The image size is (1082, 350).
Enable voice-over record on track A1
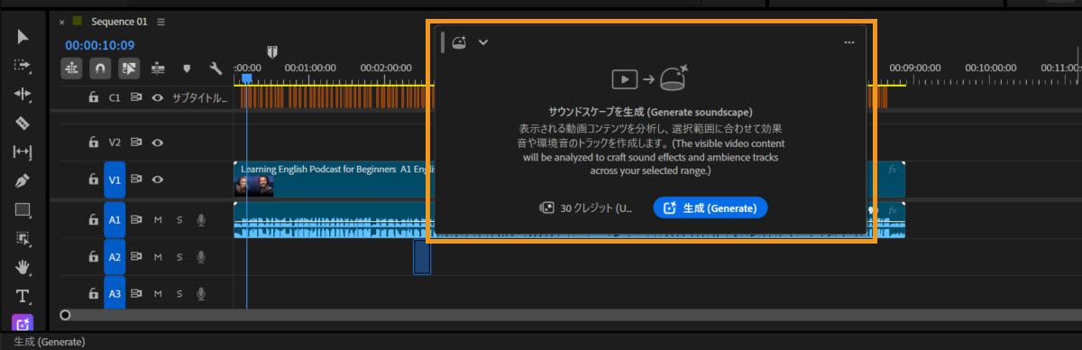[201, 219]
